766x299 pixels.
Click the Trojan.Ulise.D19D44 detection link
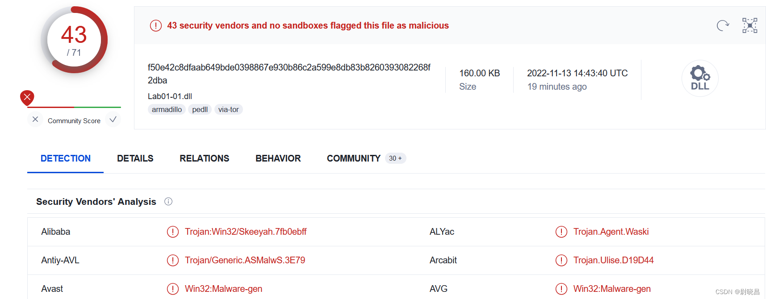click(613, 260)
